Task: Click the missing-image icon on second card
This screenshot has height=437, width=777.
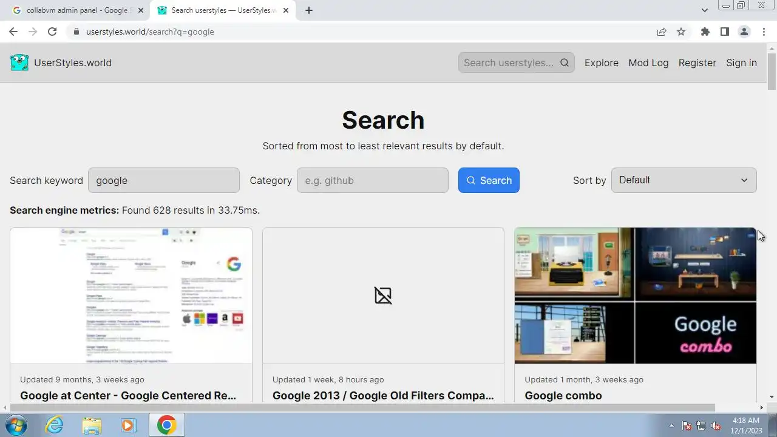Action: [383, 296]
